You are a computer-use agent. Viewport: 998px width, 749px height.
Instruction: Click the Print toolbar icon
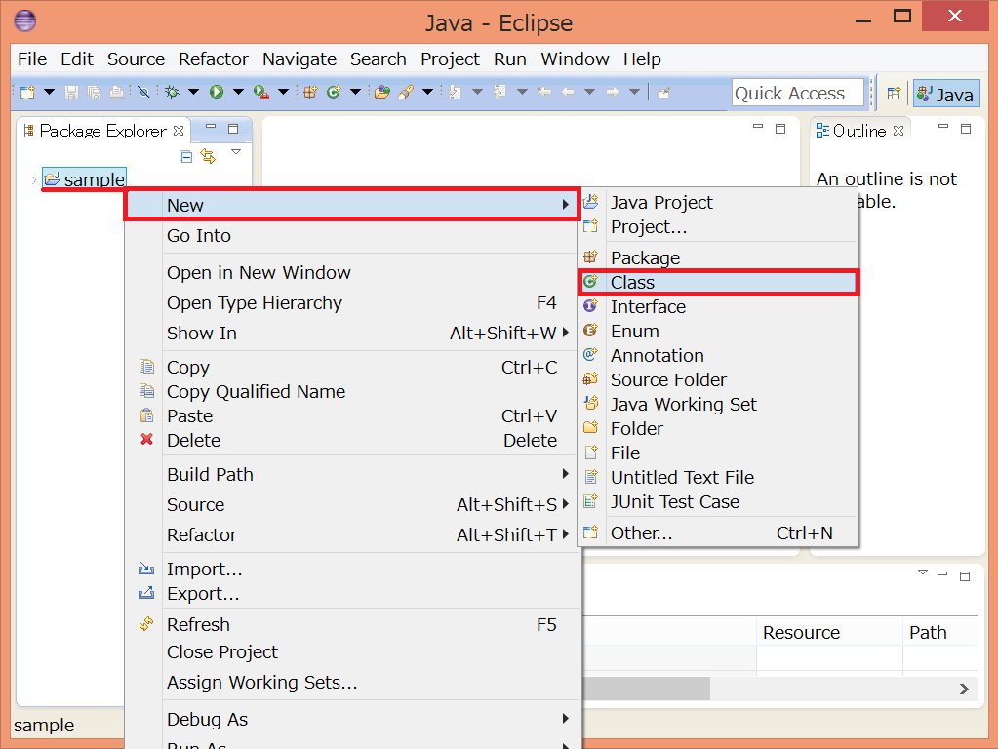click(x=116, y=93)
